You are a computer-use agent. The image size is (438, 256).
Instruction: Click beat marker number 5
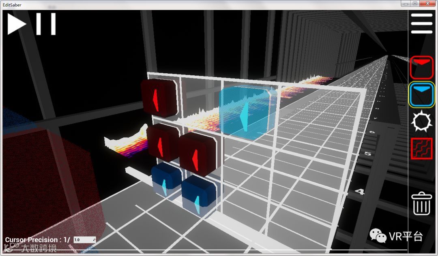(x=368, y=154)
